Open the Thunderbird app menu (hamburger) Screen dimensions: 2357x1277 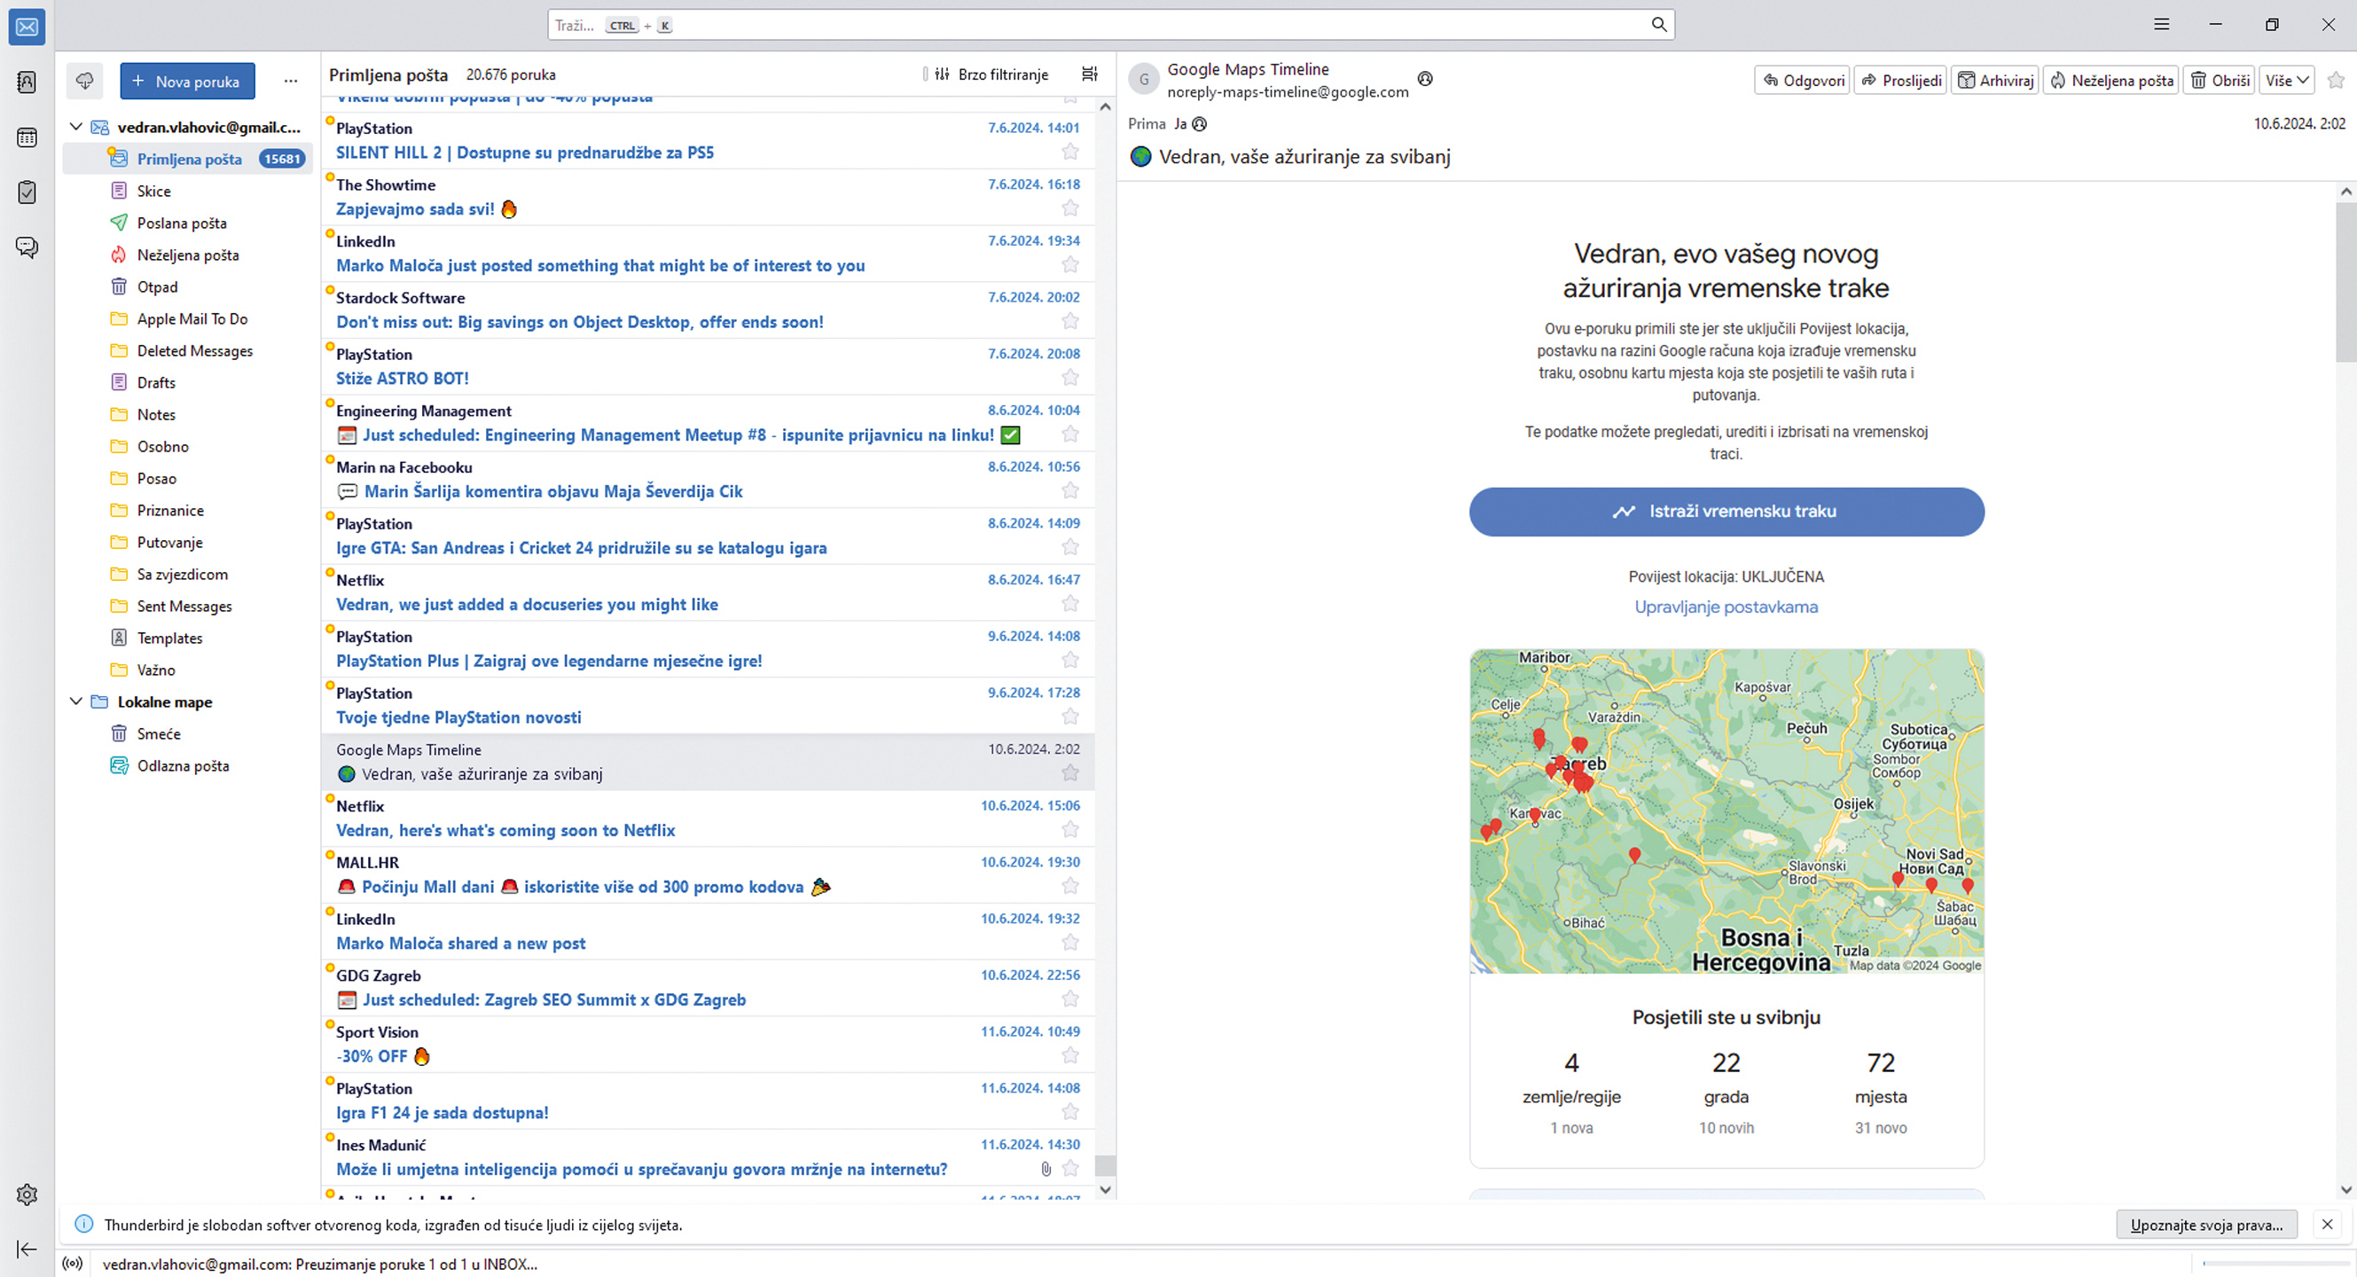pos(2161,25)
